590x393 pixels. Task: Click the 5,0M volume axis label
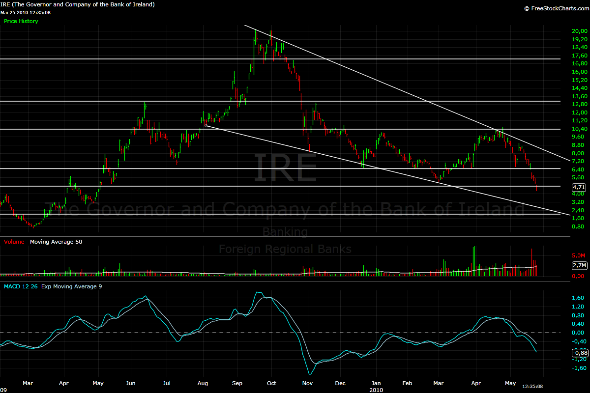[578, 255]
